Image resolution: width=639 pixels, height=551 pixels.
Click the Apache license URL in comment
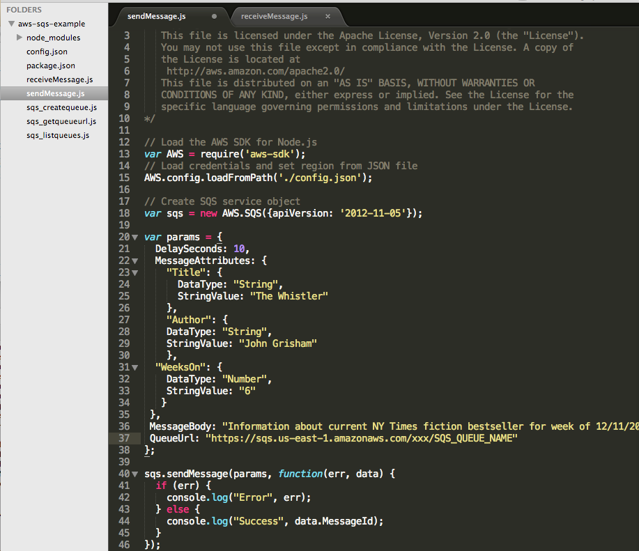click(255, 71)
